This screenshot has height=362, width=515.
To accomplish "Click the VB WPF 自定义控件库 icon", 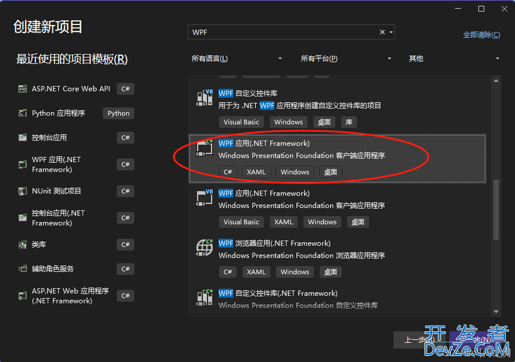I will (x=204, y=98).
